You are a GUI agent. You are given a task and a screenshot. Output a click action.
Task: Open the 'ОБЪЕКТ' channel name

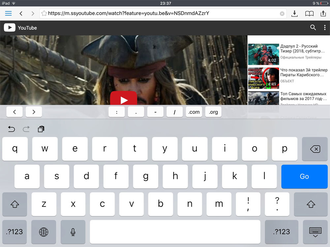[287, 81]
